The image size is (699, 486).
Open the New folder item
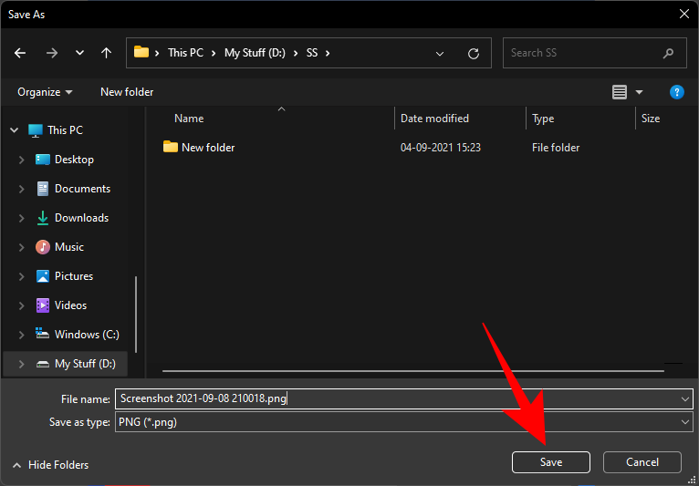coord(208,147)
